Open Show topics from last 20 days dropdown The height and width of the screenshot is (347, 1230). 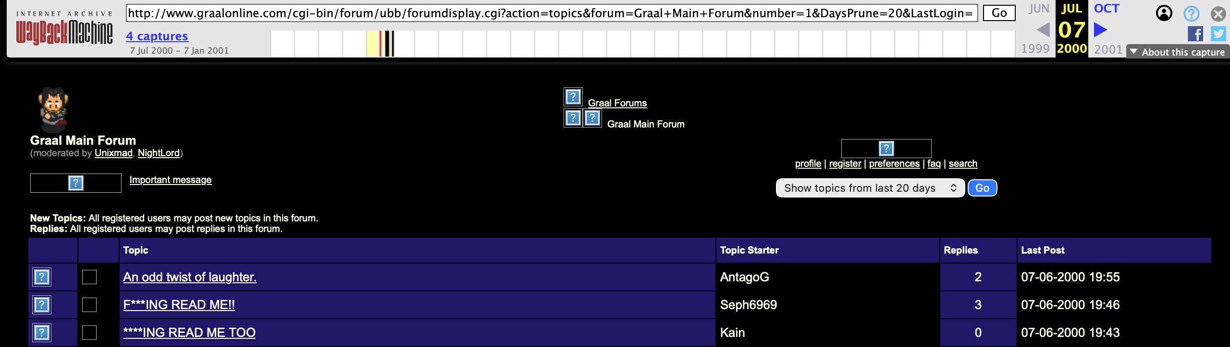870,188
